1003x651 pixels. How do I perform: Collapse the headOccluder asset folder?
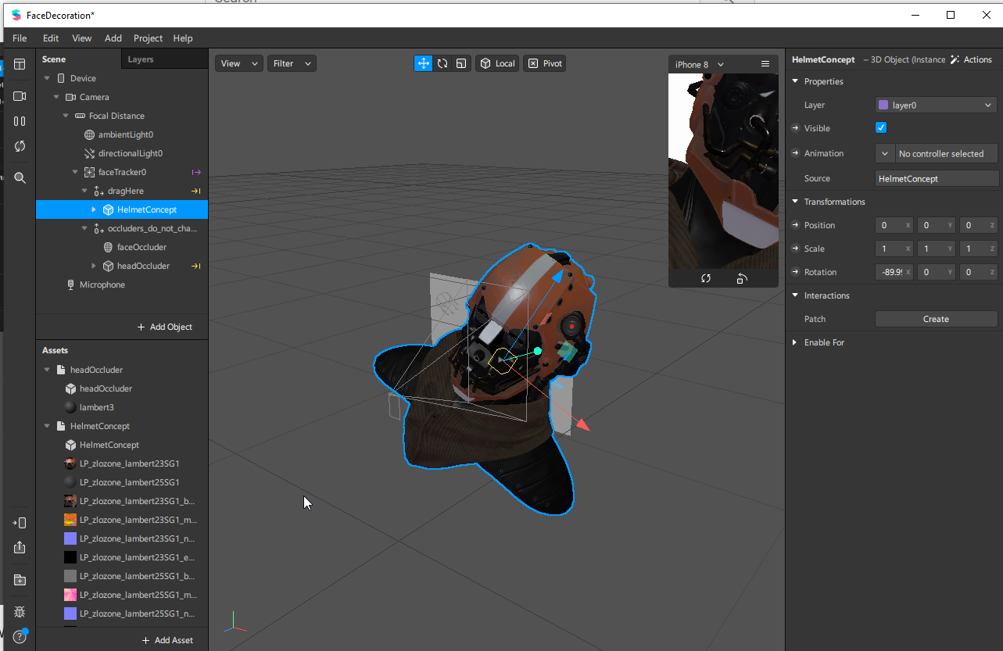coord(47,370)
